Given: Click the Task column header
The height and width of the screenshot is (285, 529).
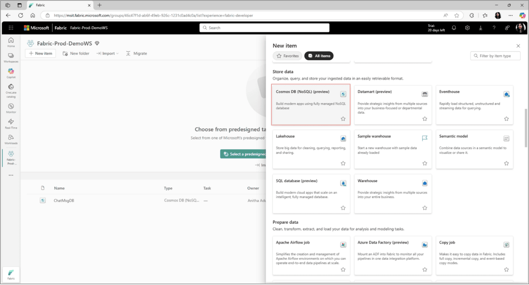Looking at the screenshot, I should click(207, 188).
